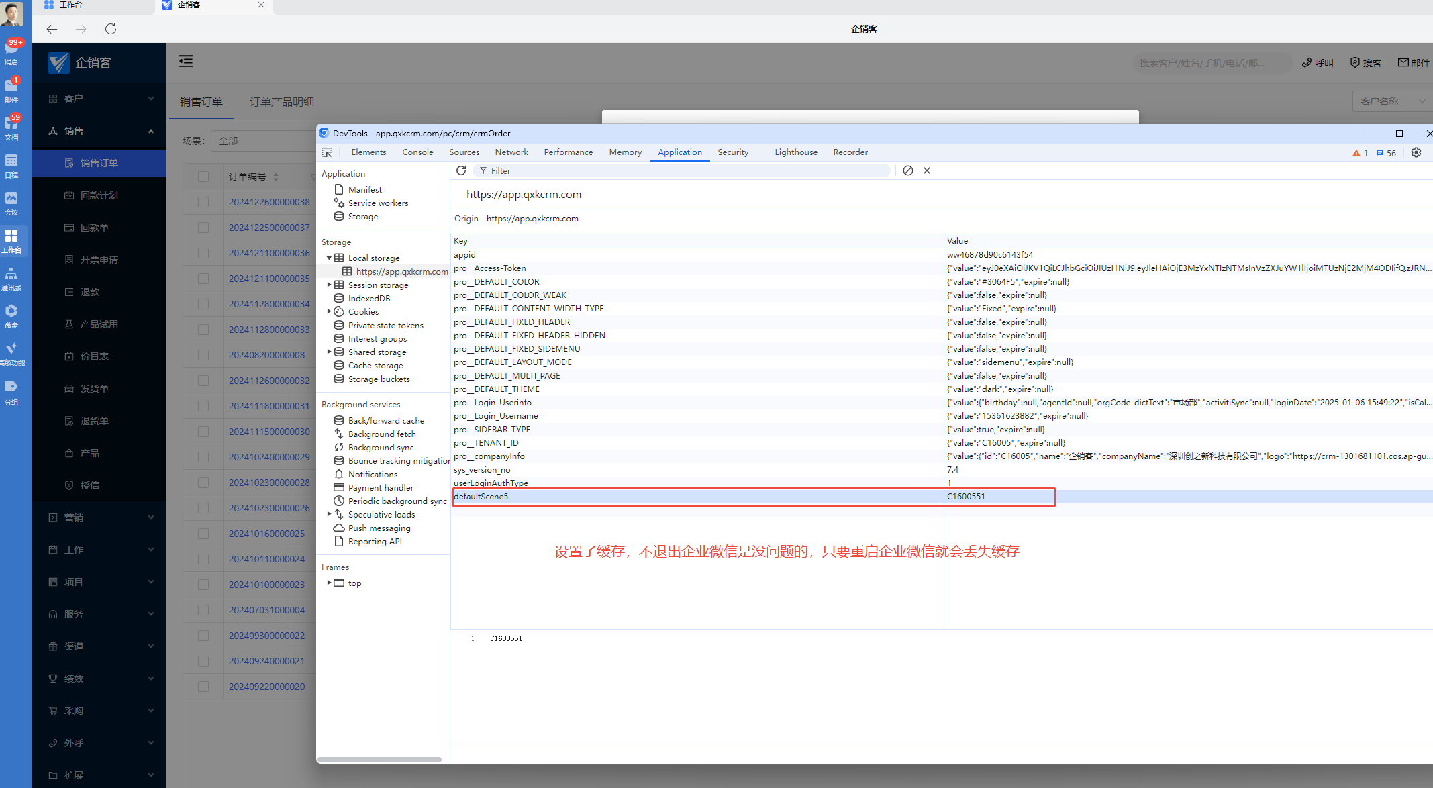Delete selected storage entry X icon
Viewport: 1433px width, 788px height.
click(927, 170)
